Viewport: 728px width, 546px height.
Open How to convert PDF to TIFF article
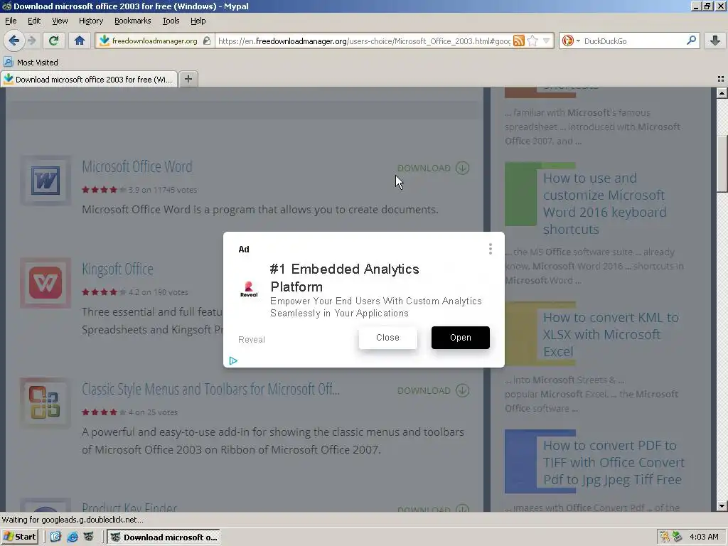tap(614, 462)
